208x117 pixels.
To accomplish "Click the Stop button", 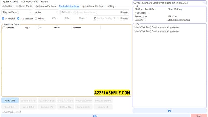I will (x=199, y=115).
